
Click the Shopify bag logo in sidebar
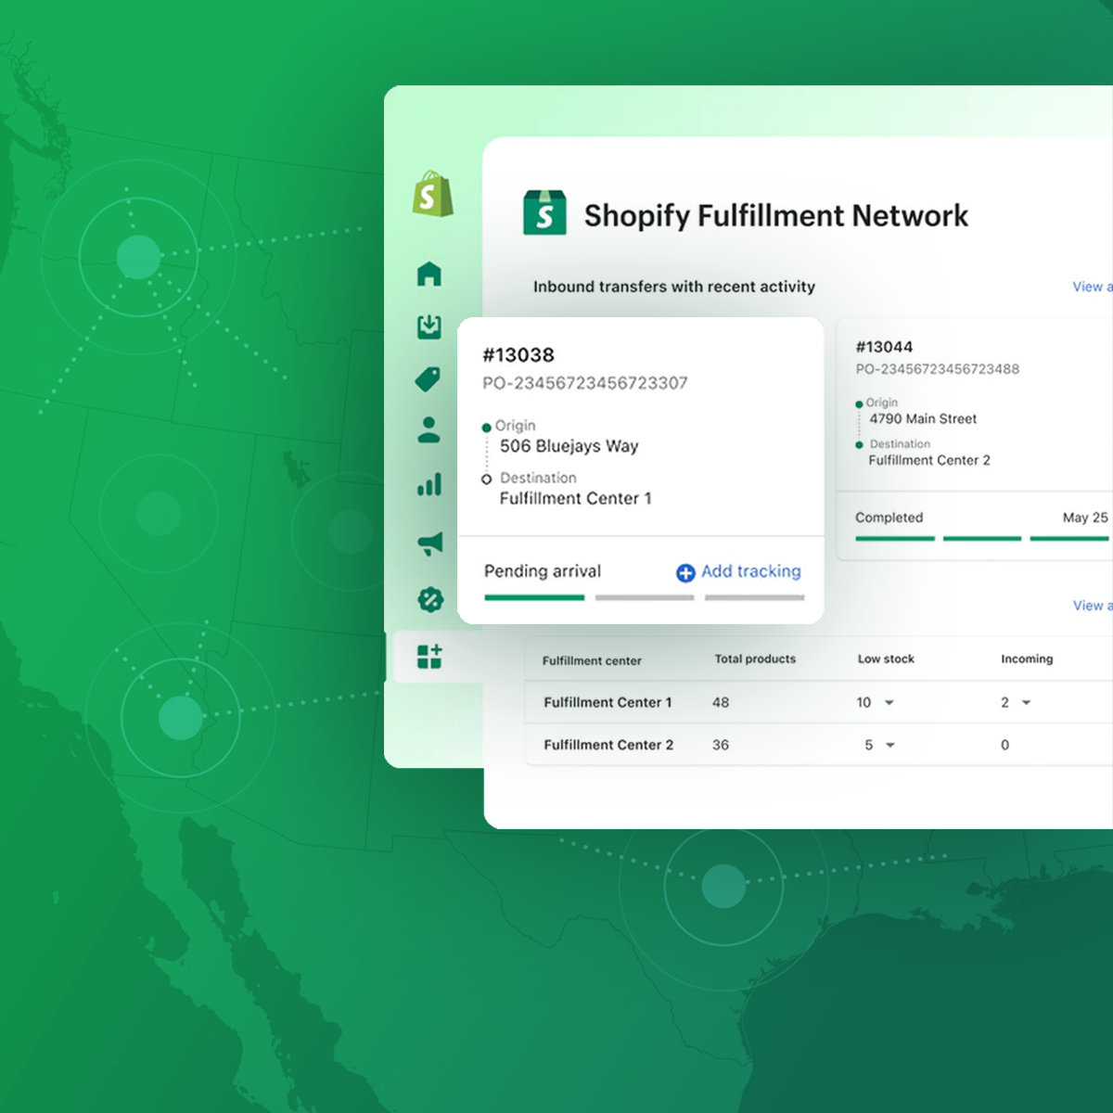(x=433, y=195)
